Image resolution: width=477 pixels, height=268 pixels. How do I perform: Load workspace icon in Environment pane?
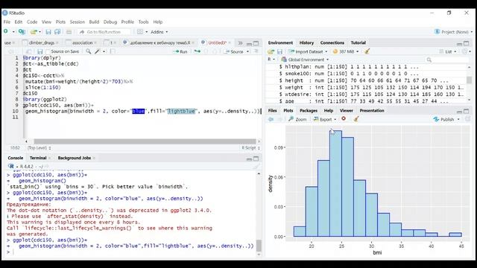271,51
